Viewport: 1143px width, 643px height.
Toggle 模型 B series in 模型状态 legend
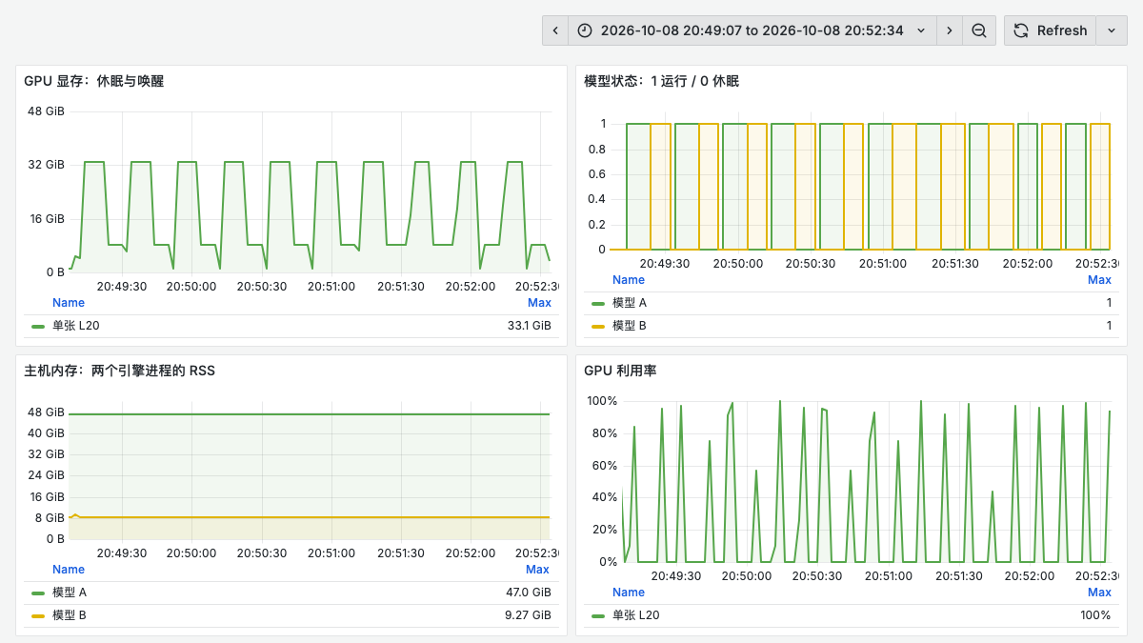click(x=630, y=326)
